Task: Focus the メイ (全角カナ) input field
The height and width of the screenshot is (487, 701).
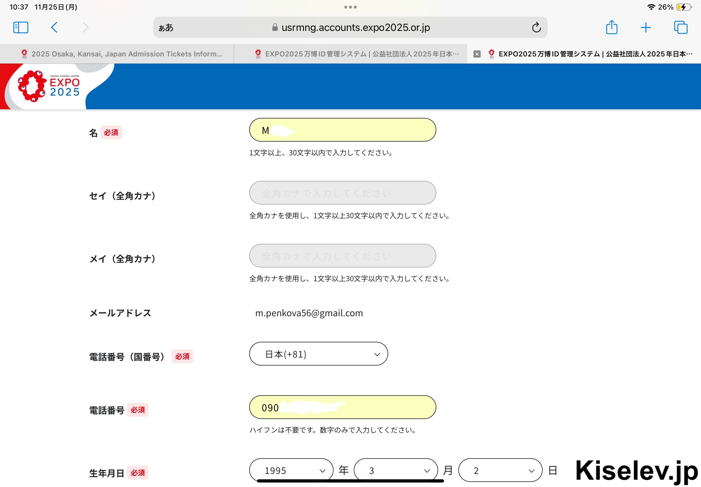Action: [x=342, y=256]
